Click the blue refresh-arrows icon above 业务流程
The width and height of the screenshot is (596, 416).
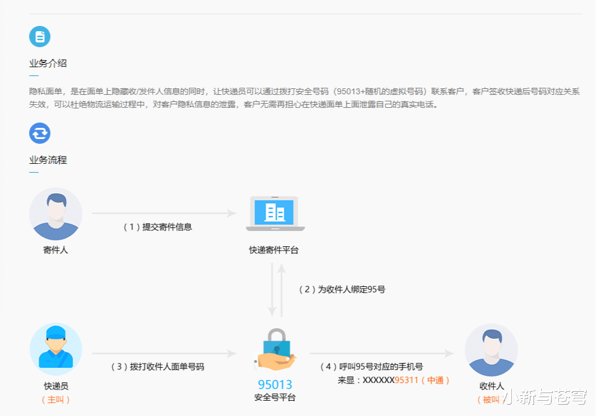point(40,133)
